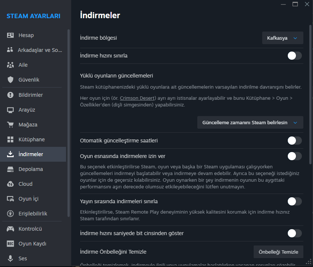The height and width of the screenshot is (267, 313).
Task: Enable Otomatik güncelleştirme saatleri
Action: click(294, 141)
